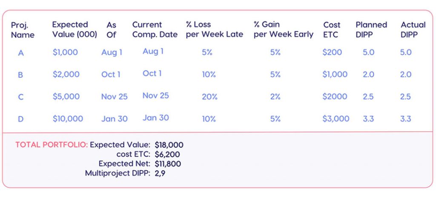Image resolution: width=436 pixels, height=202 pixels.
Task: Click the $2,000 expected value for project B
Action: click(x=66, y=75)
